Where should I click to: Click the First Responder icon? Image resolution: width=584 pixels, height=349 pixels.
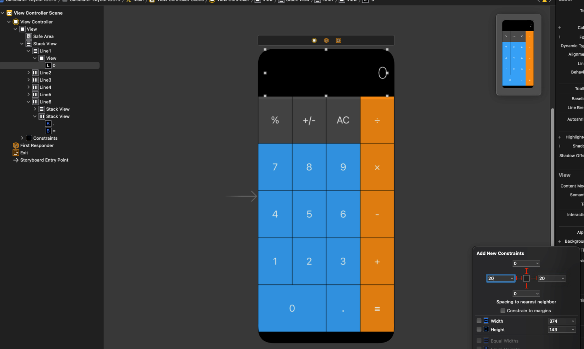coord(16,145)
